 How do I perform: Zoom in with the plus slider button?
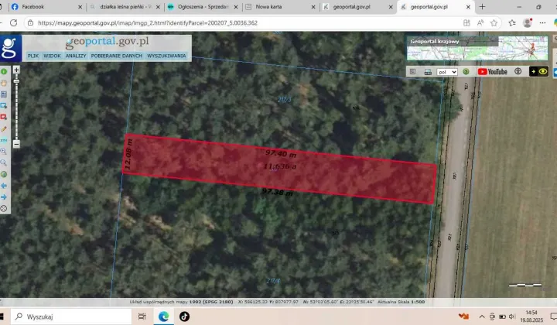tap(16, 70)
